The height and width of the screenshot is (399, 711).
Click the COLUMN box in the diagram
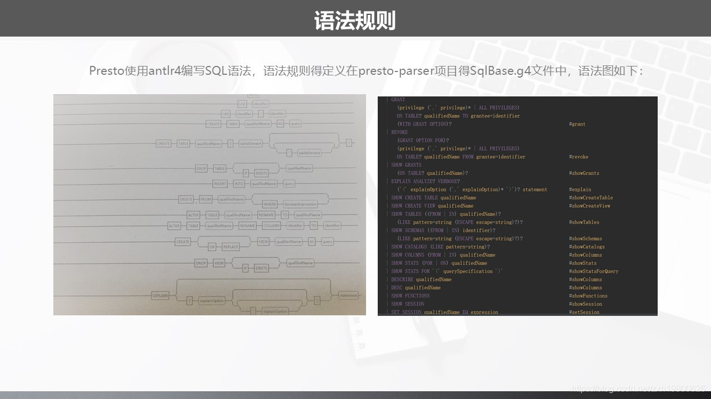(x=271, y=226)
